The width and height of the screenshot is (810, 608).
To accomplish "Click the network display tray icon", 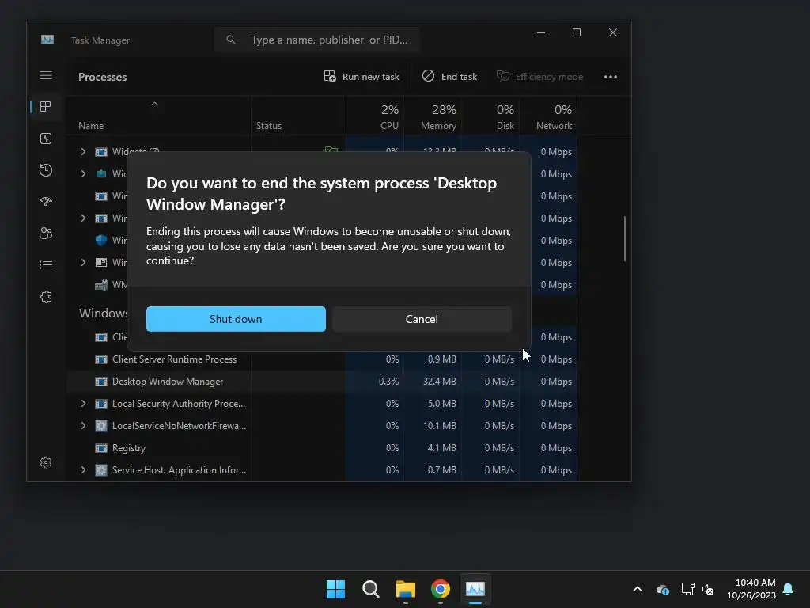I will [x=687, y=589].
